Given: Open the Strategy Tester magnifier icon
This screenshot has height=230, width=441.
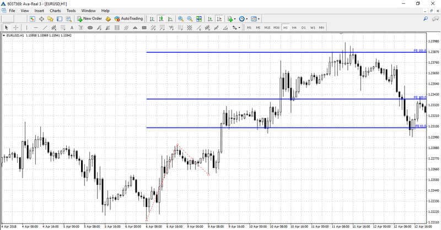Looking at the screenshot, I should tap(68, 19).
